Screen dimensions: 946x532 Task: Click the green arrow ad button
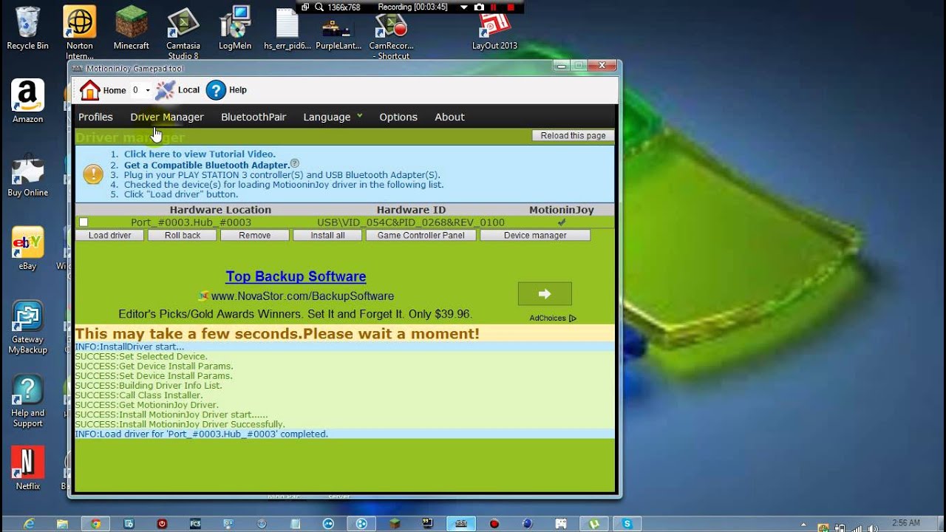coord(545,293)
